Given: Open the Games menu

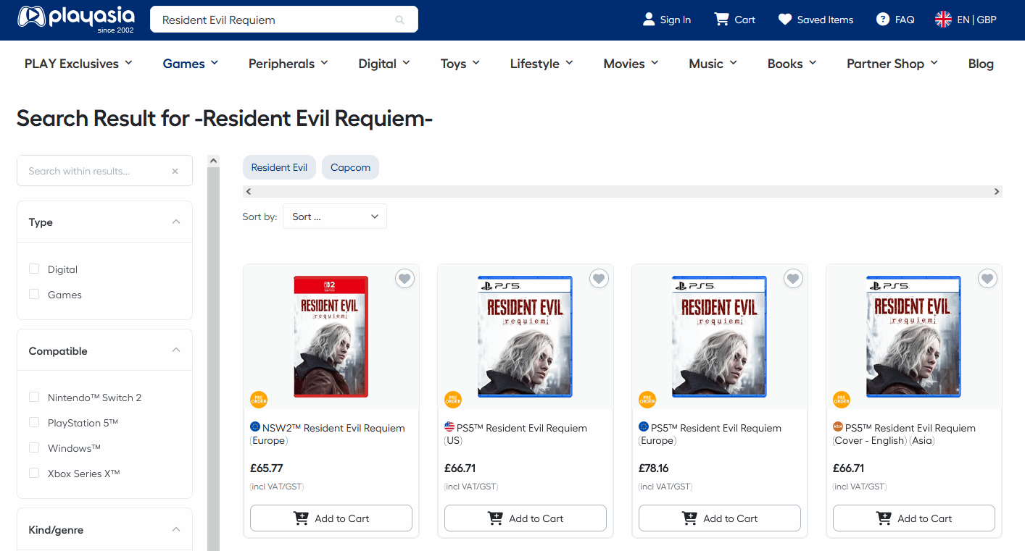Looking at the screenshot, I should click(191, 64).
